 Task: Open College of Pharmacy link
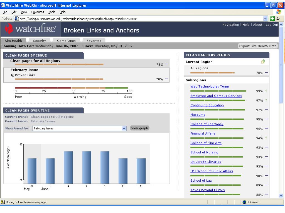point(207,124)
